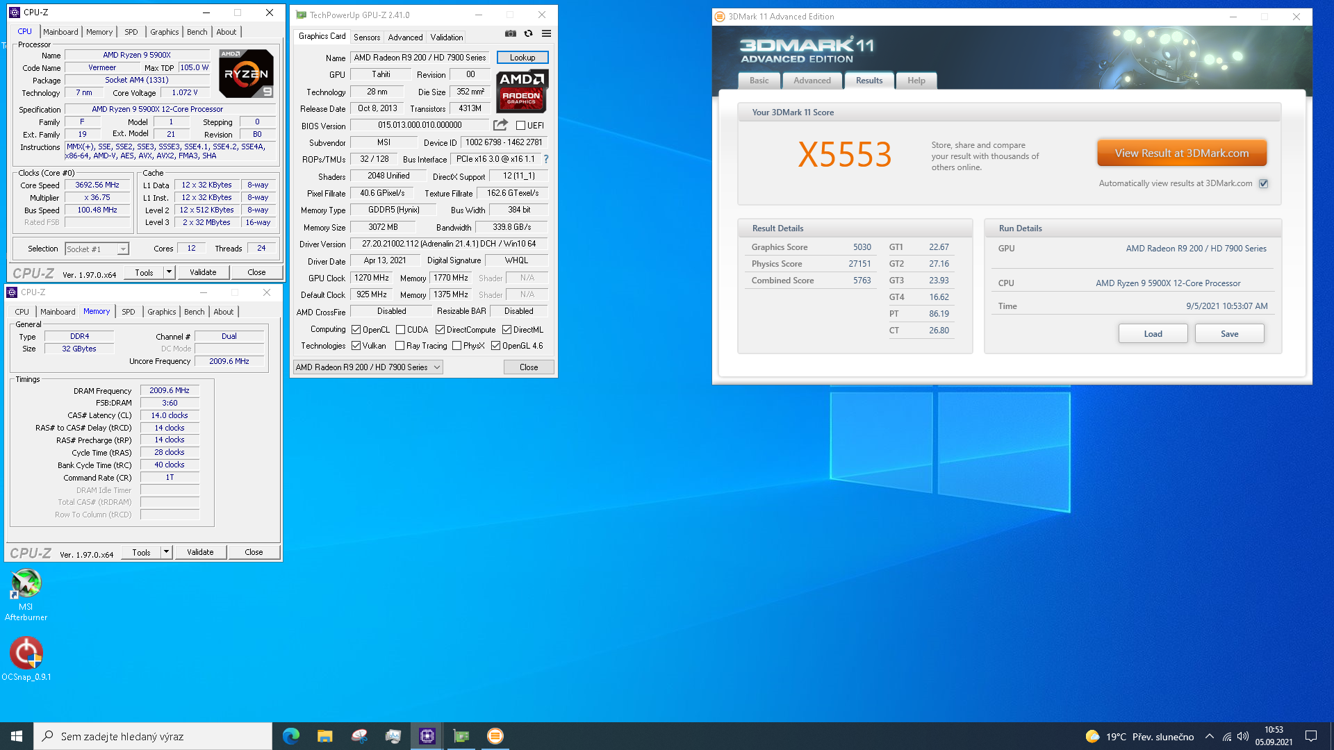Screen dimensions: 1334x750
Task: Click the GPU Name field in GPU-Z
Action: click(420, 58)
